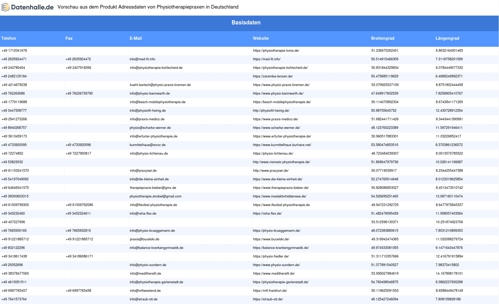
Task: Select fax number +49 7665932815
Action: (x=78, y=231)
